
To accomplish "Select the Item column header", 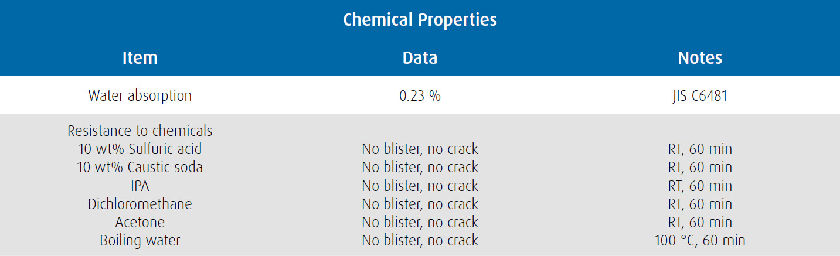I will pos(140,58).
